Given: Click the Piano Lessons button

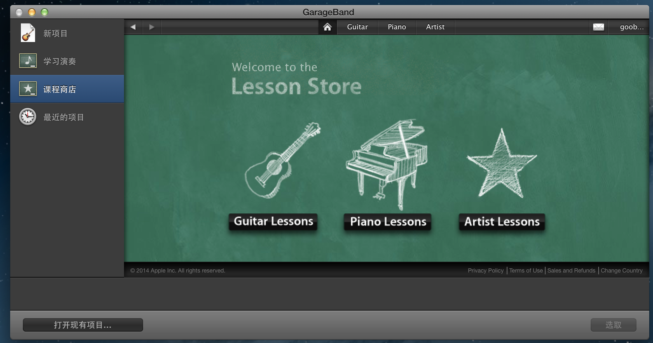Looking at the screenshot, I should click(388, 222).
